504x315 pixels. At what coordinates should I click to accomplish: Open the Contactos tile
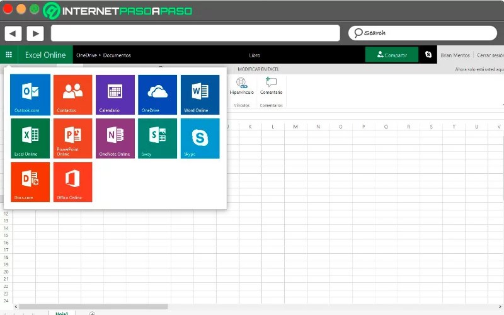coord(72,94)
